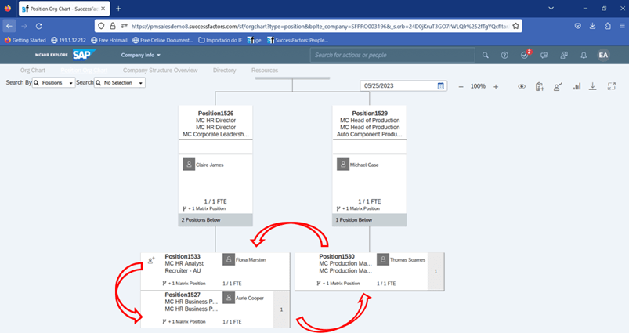The image size is (629, 333).
Task: Open Importado do IE bookmark folder
Action: (x=220, y=40)
